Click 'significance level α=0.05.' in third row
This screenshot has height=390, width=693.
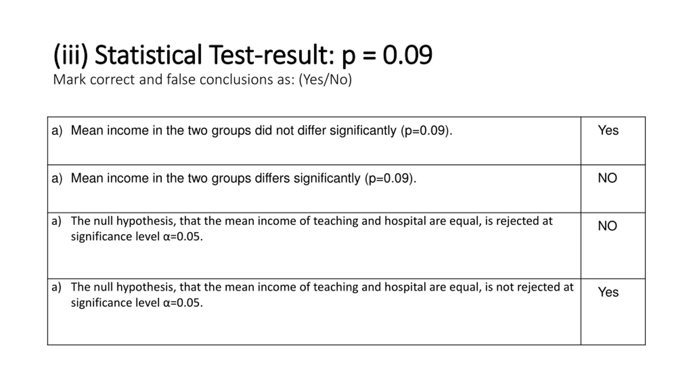137,236
